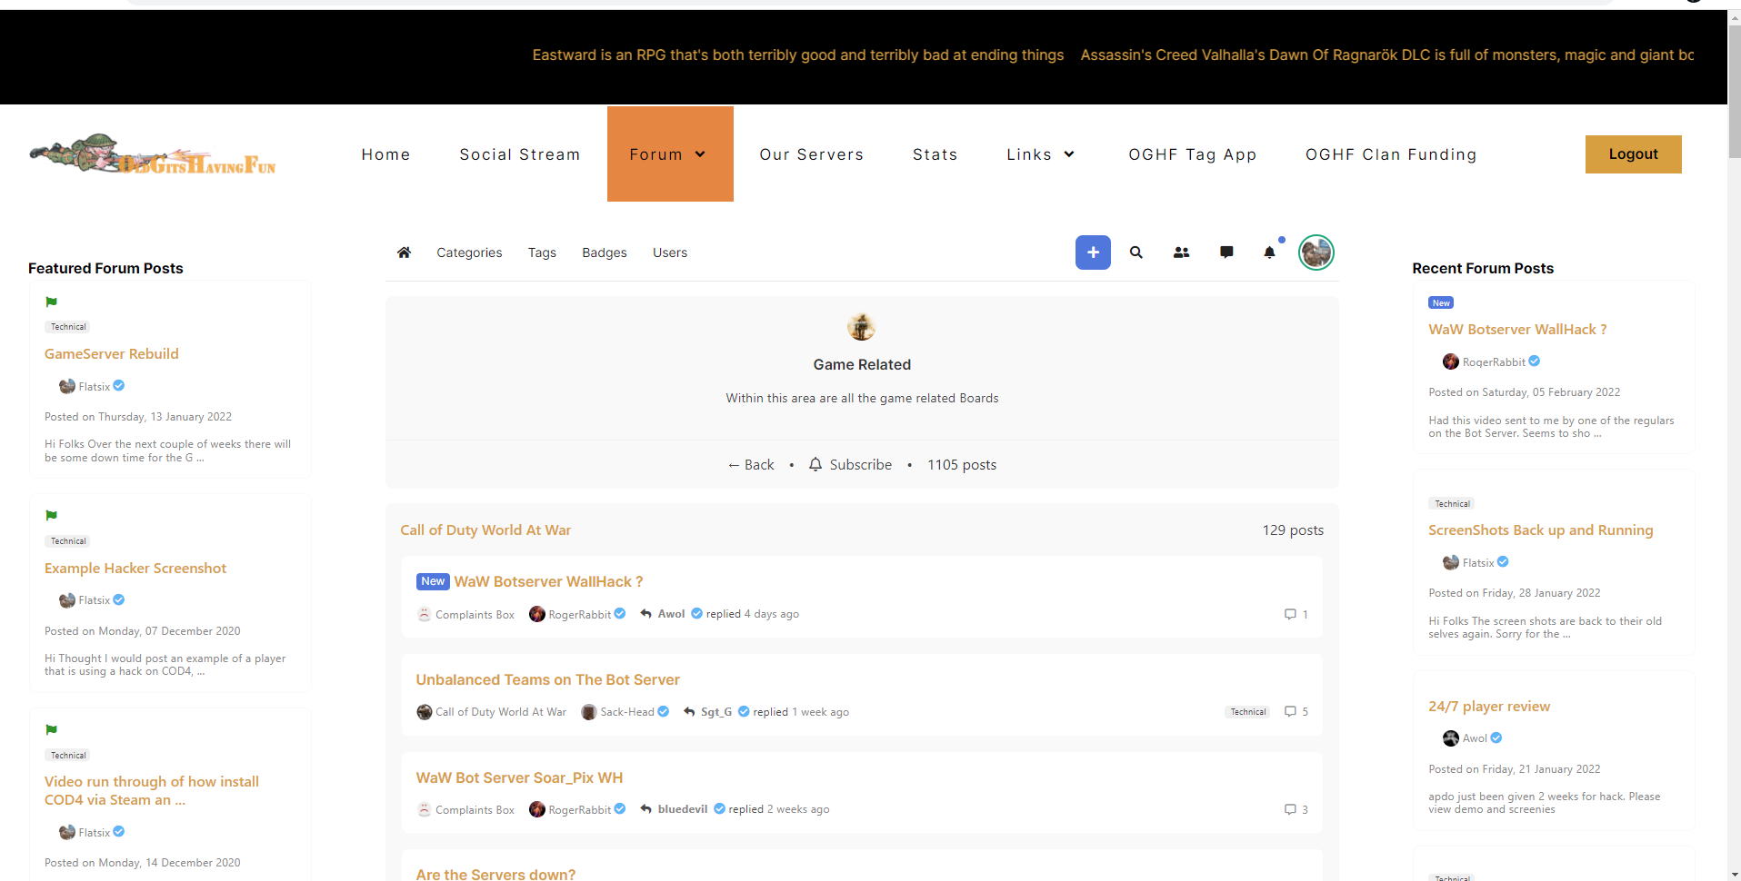Screen dimensions: 1741x881
Task: Open the Social Stream menu item
Action: [x=519, y=154]
